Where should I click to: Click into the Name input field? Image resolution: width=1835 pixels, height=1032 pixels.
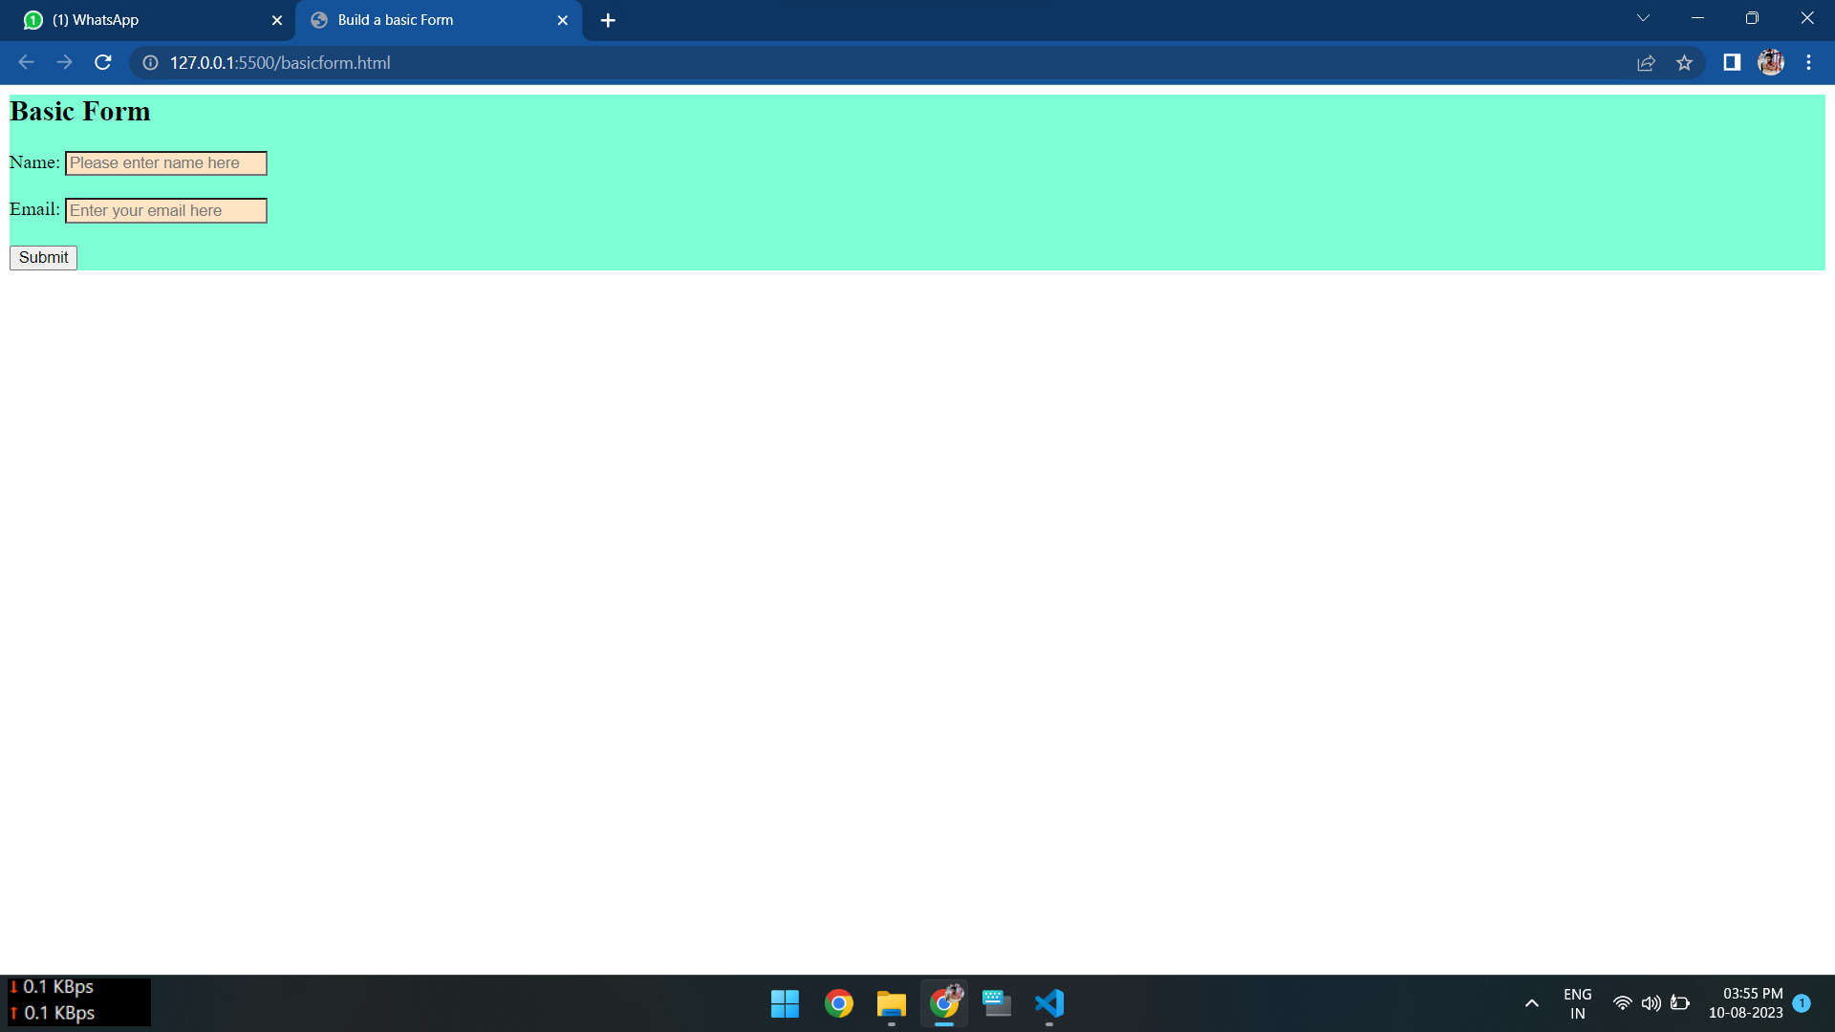click(165, 163)
